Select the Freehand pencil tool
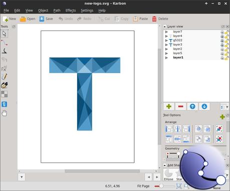The width and height of the screenshot is (230, 191). pyautogui.click(x=5, y=77)
